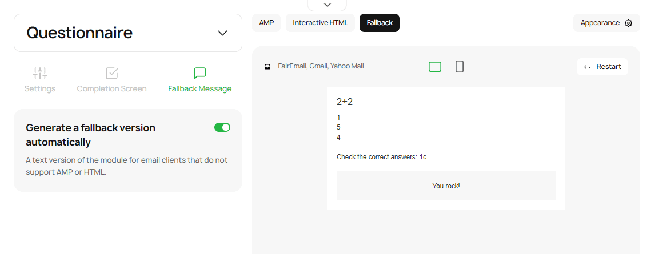This screenshot has height=254, width=659.
Task: Click the 2+2 question heading
Action: (x=345, y=102)
